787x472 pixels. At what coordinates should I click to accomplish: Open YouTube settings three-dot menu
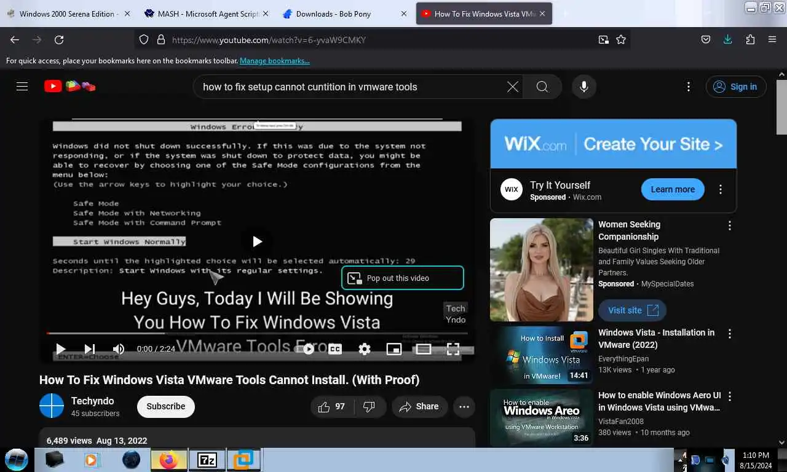click(x=689, y=87)
